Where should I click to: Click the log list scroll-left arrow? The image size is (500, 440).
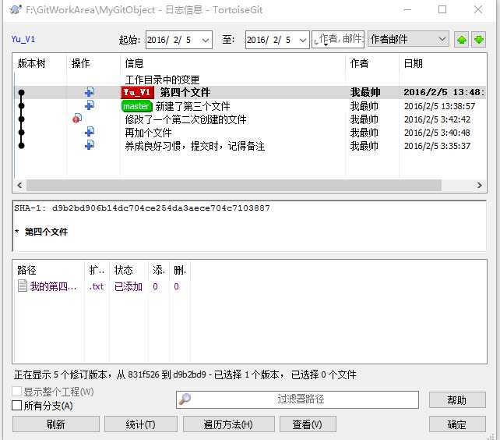coord(19,186)
